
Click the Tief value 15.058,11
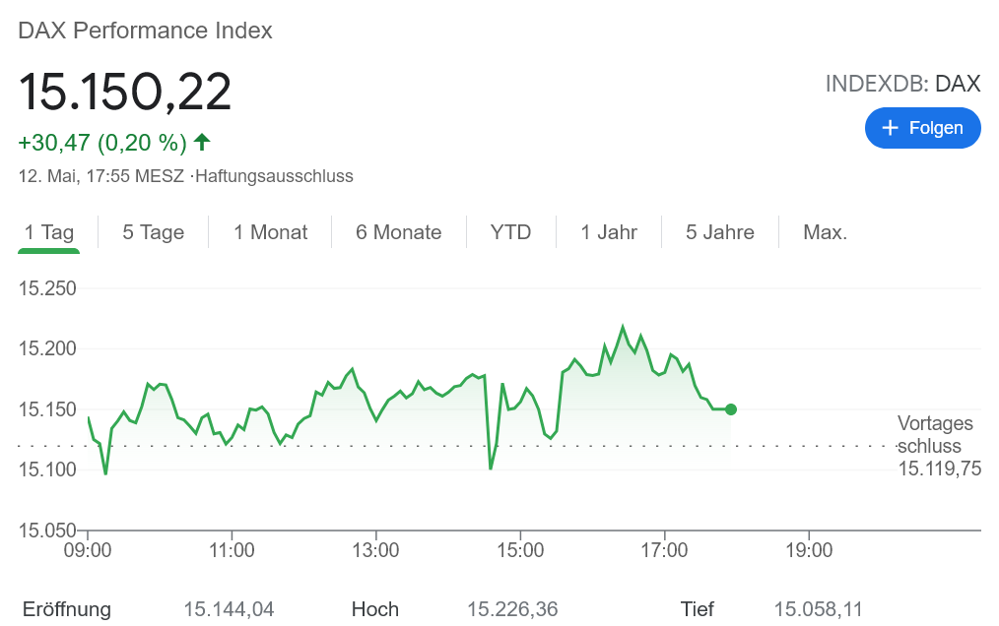tap(818, 609)
